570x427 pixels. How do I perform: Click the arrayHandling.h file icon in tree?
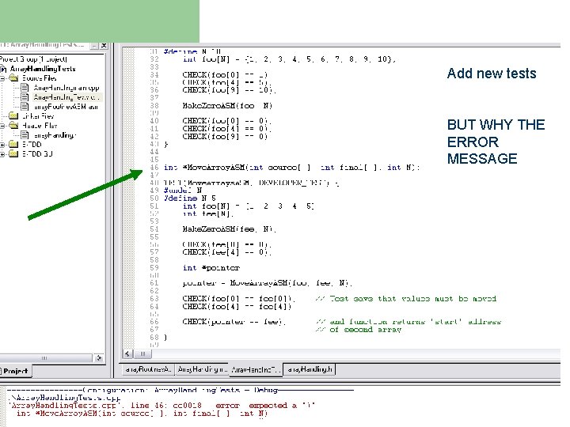click(25, 135)
